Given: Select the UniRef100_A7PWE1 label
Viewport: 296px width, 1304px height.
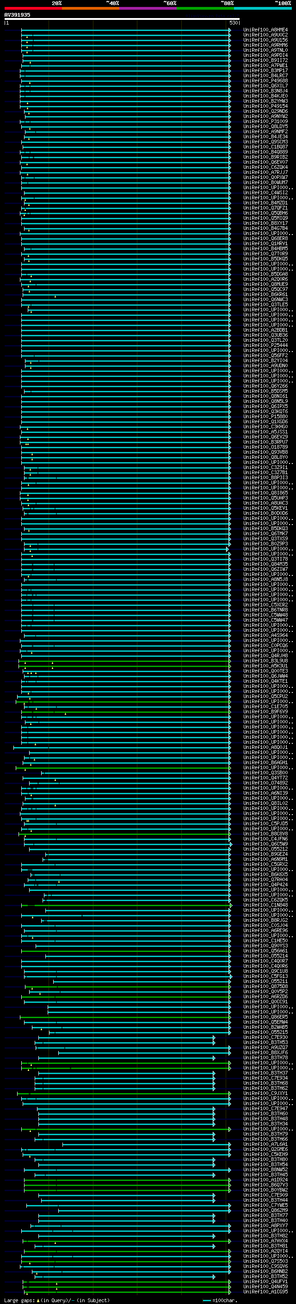Looking at the screenshot, I should [265, 65].
